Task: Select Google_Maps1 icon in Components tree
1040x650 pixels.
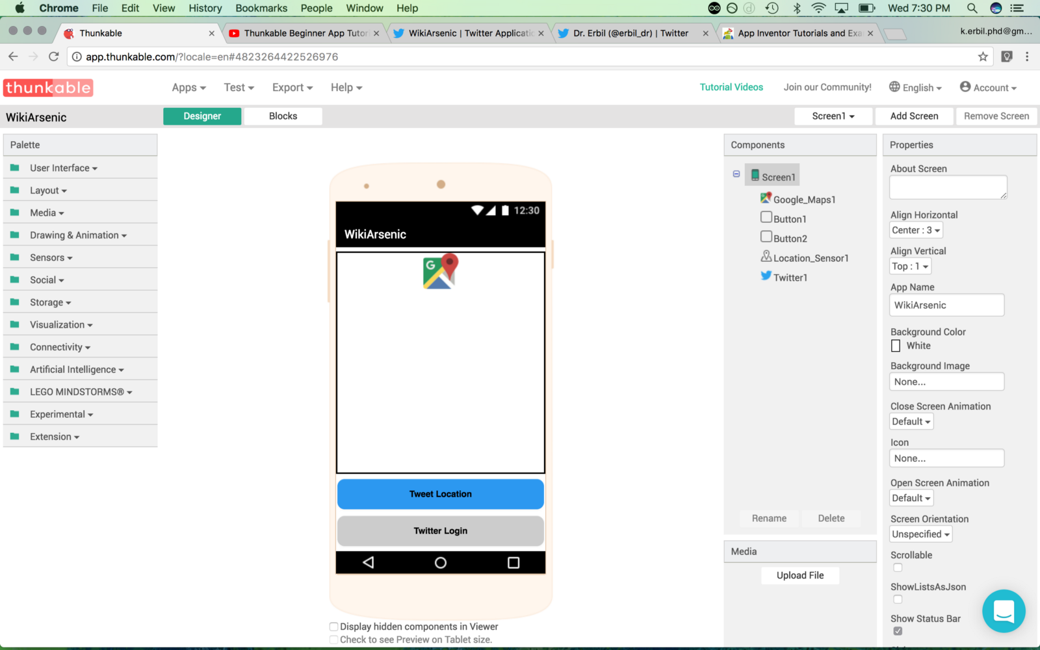Action: pos(766,198)
